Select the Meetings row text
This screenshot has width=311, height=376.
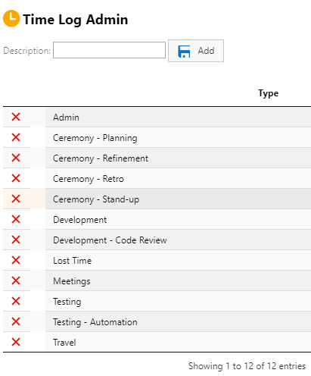click(72, 281)
